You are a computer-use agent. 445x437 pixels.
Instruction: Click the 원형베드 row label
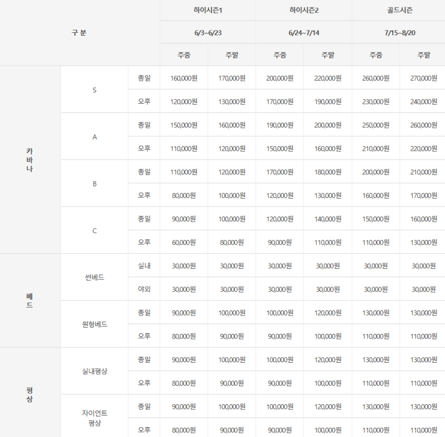tap(94, 324)
